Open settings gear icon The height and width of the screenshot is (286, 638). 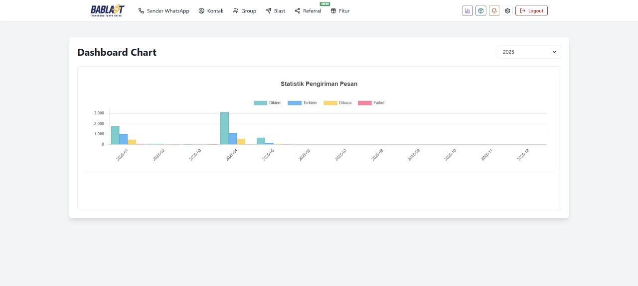tap(507, 10)
